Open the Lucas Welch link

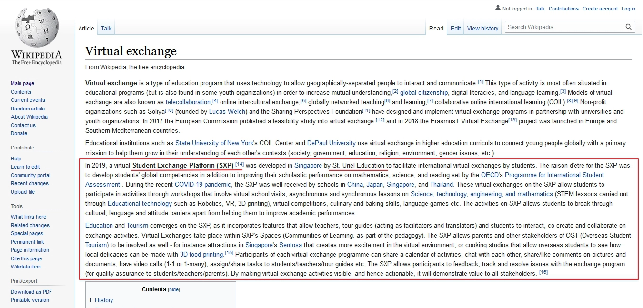pyautogui.click(x=227, y=112)
